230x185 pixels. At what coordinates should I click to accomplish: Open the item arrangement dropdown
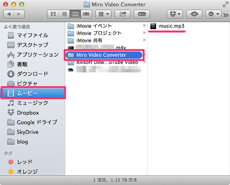103,14
